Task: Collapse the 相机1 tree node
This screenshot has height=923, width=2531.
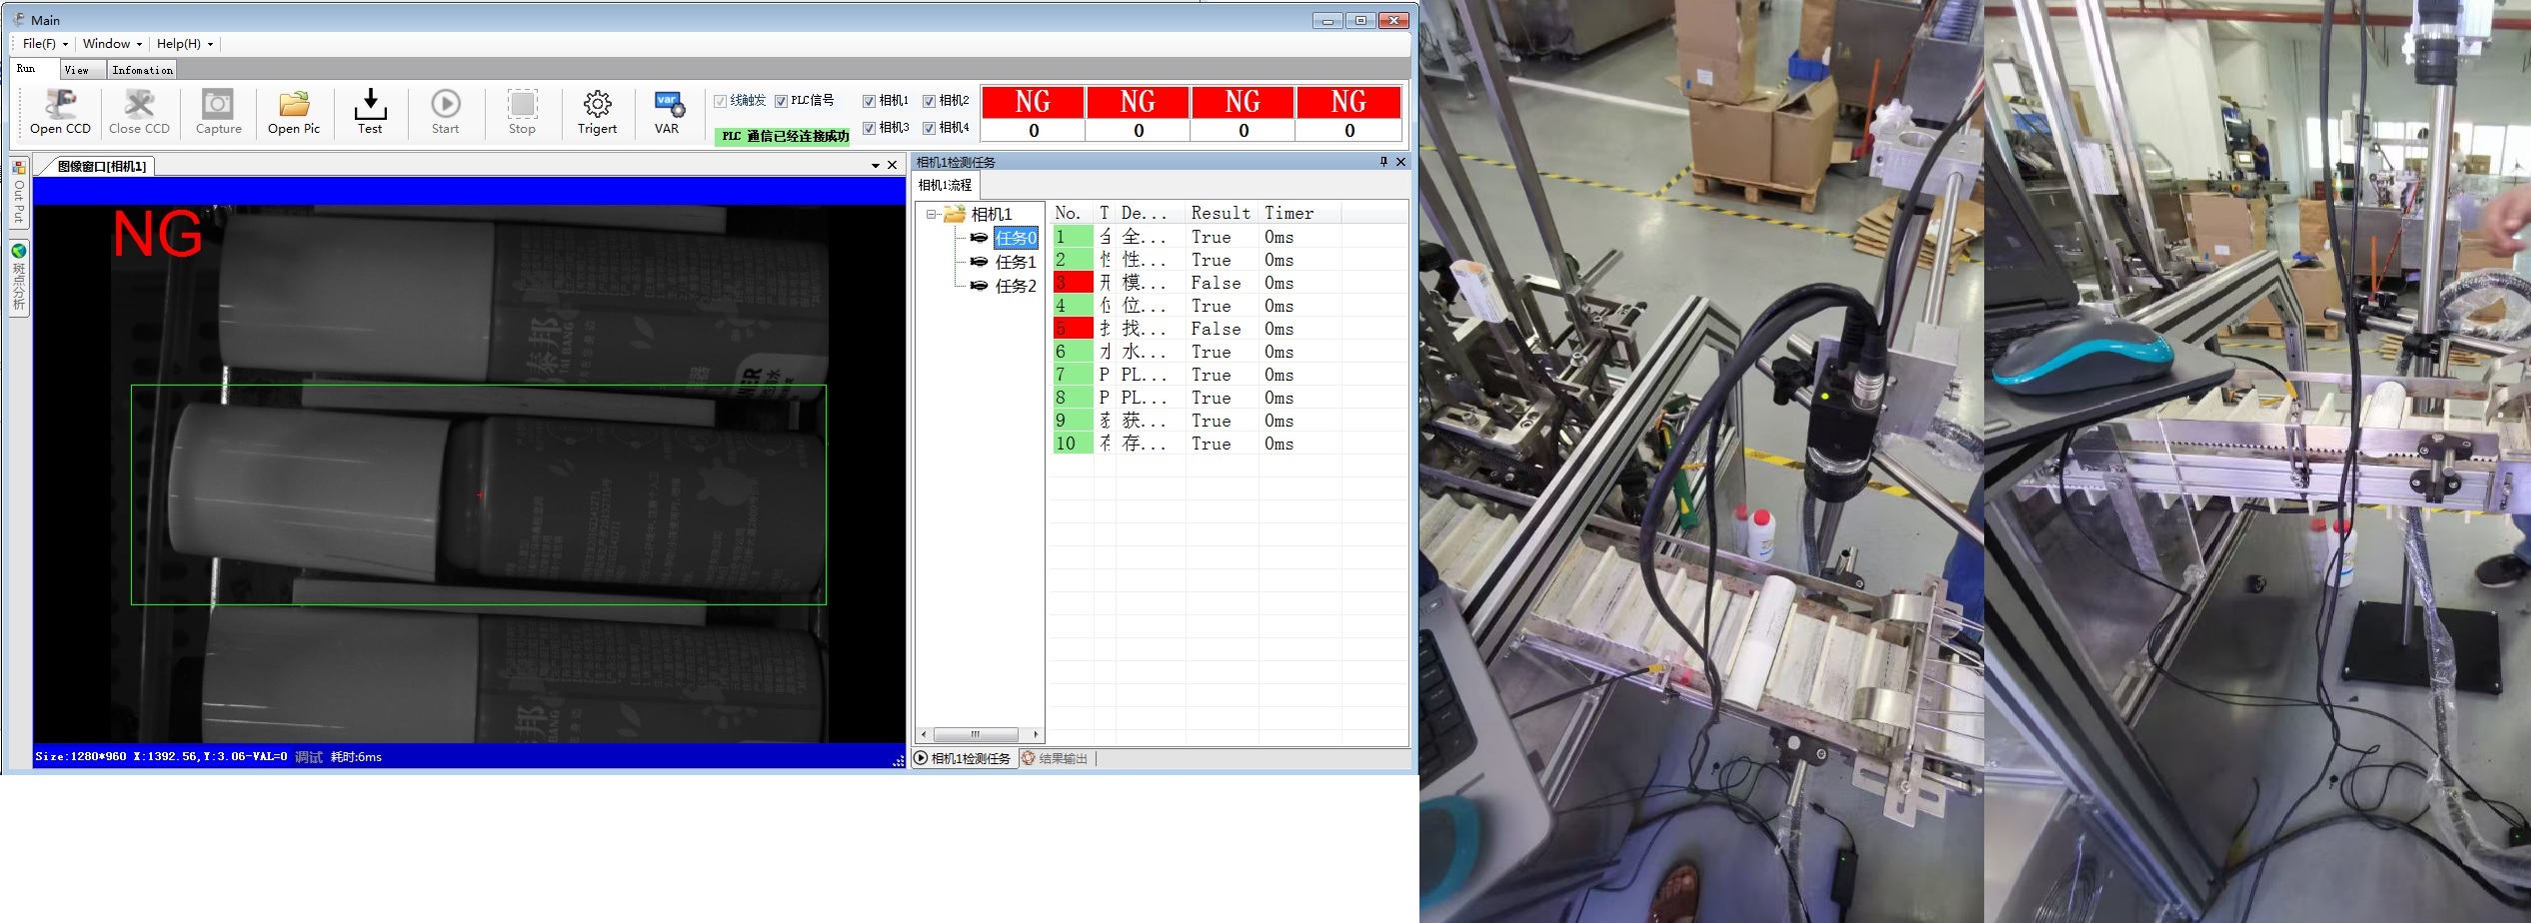Action: [x=931, y=214]
